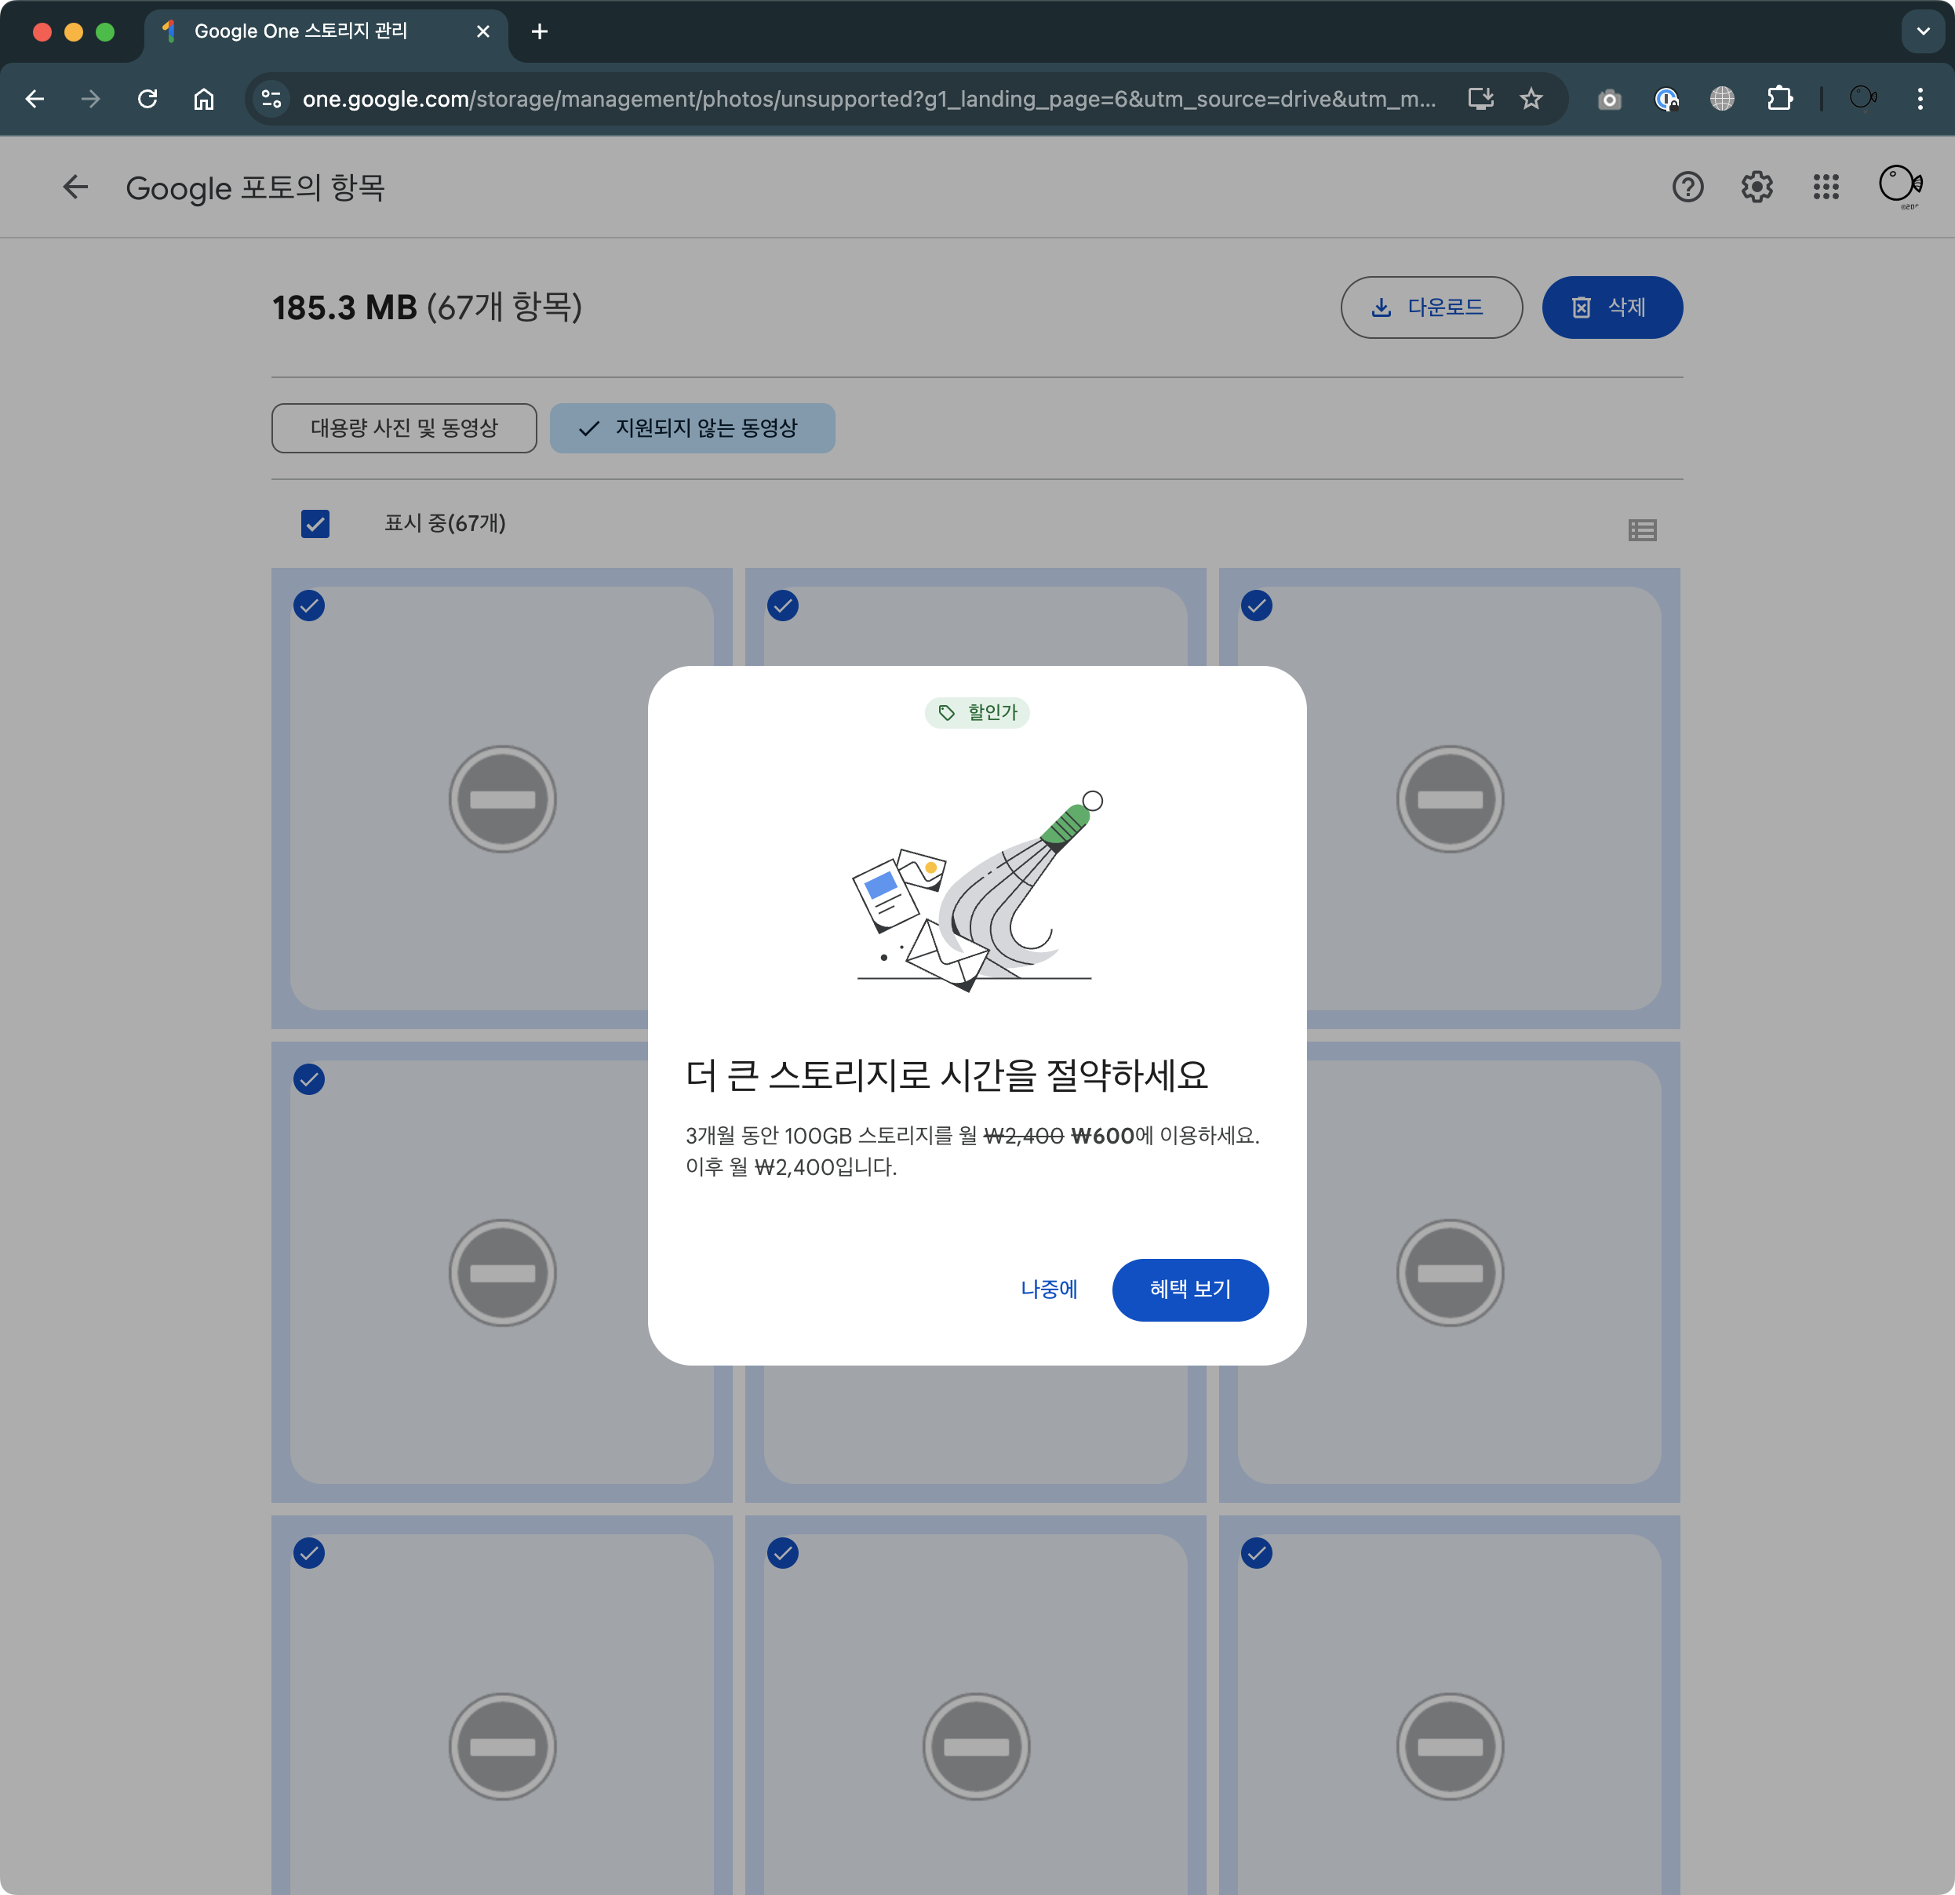
Task: Open the Chrome three-dot menu
Action: (x=1919, y=99)
